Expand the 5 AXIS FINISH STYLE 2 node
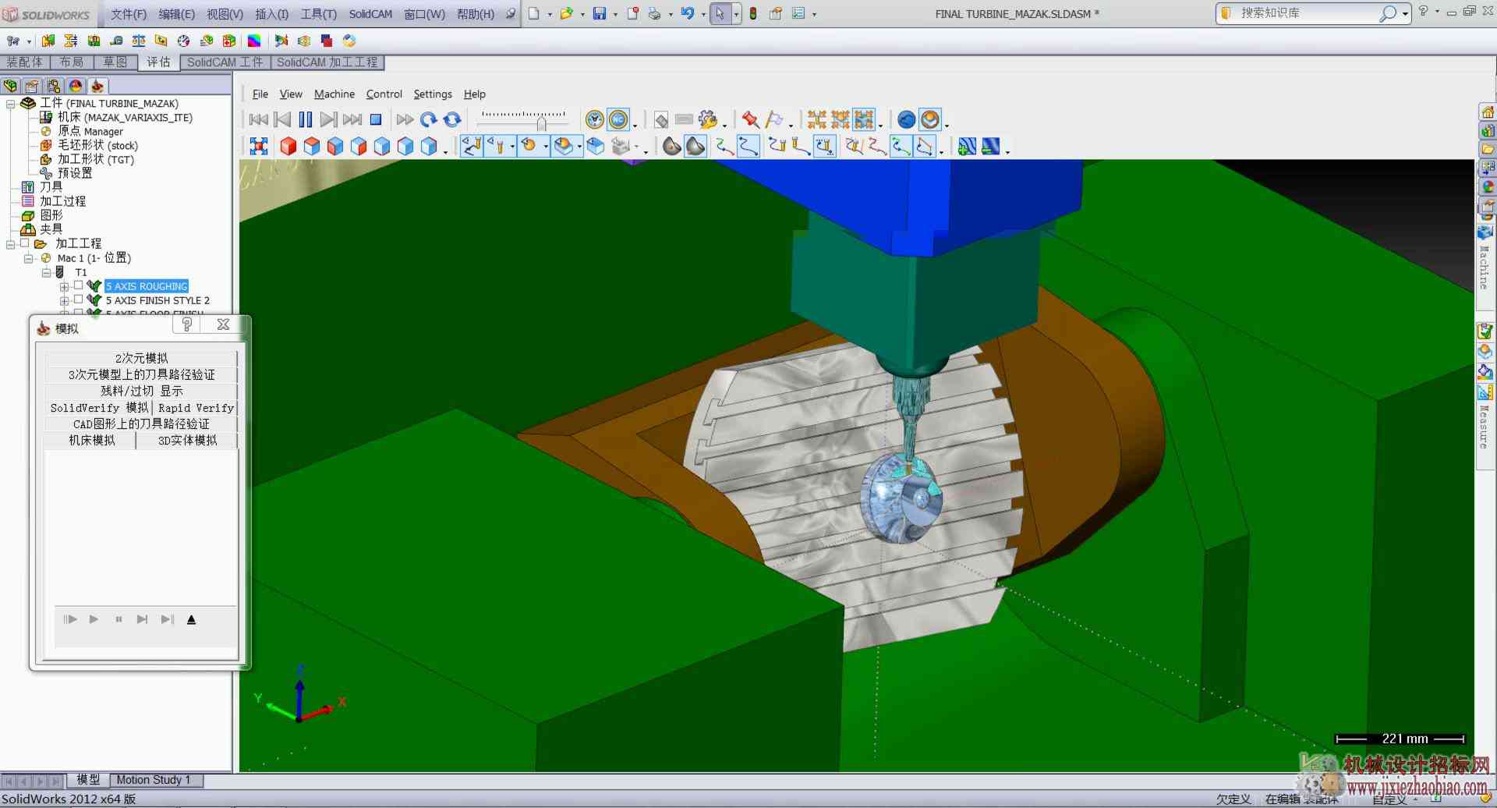Screen dimensions: 1497x808 pos(64,301)
